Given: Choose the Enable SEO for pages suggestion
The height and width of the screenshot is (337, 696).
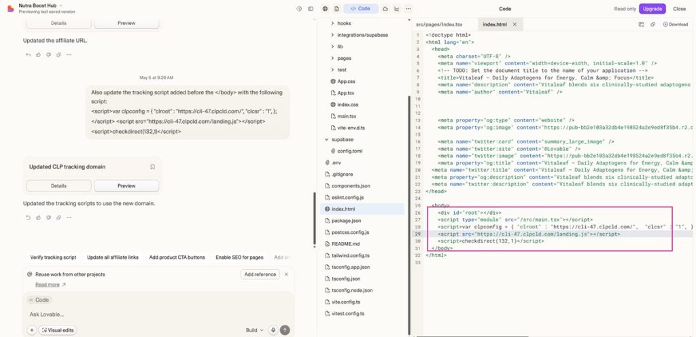Looking at the screenshot, I should coord(239,258).
